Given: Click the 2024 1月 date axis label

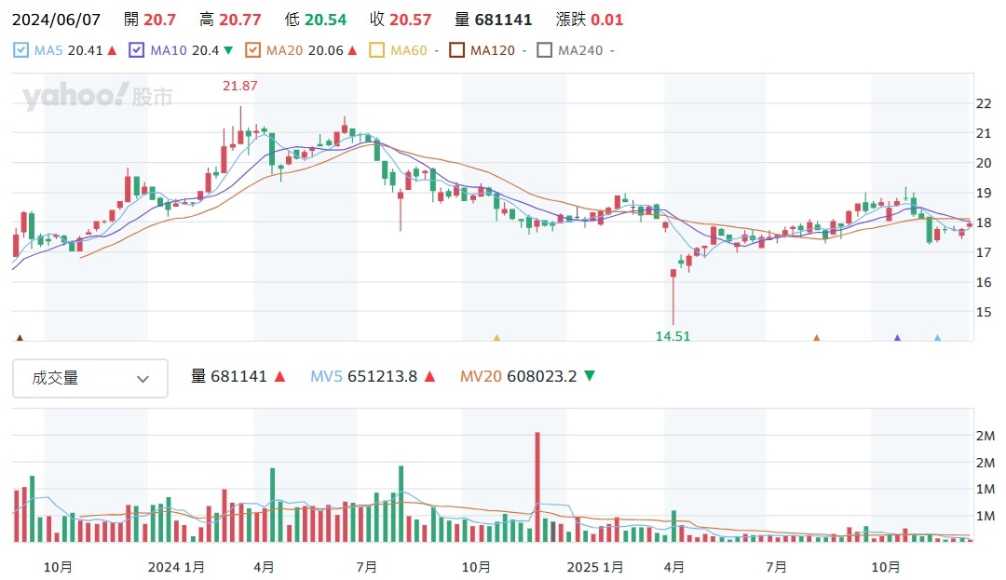Looking at the screenshot, I should click(x=176, y=566).
